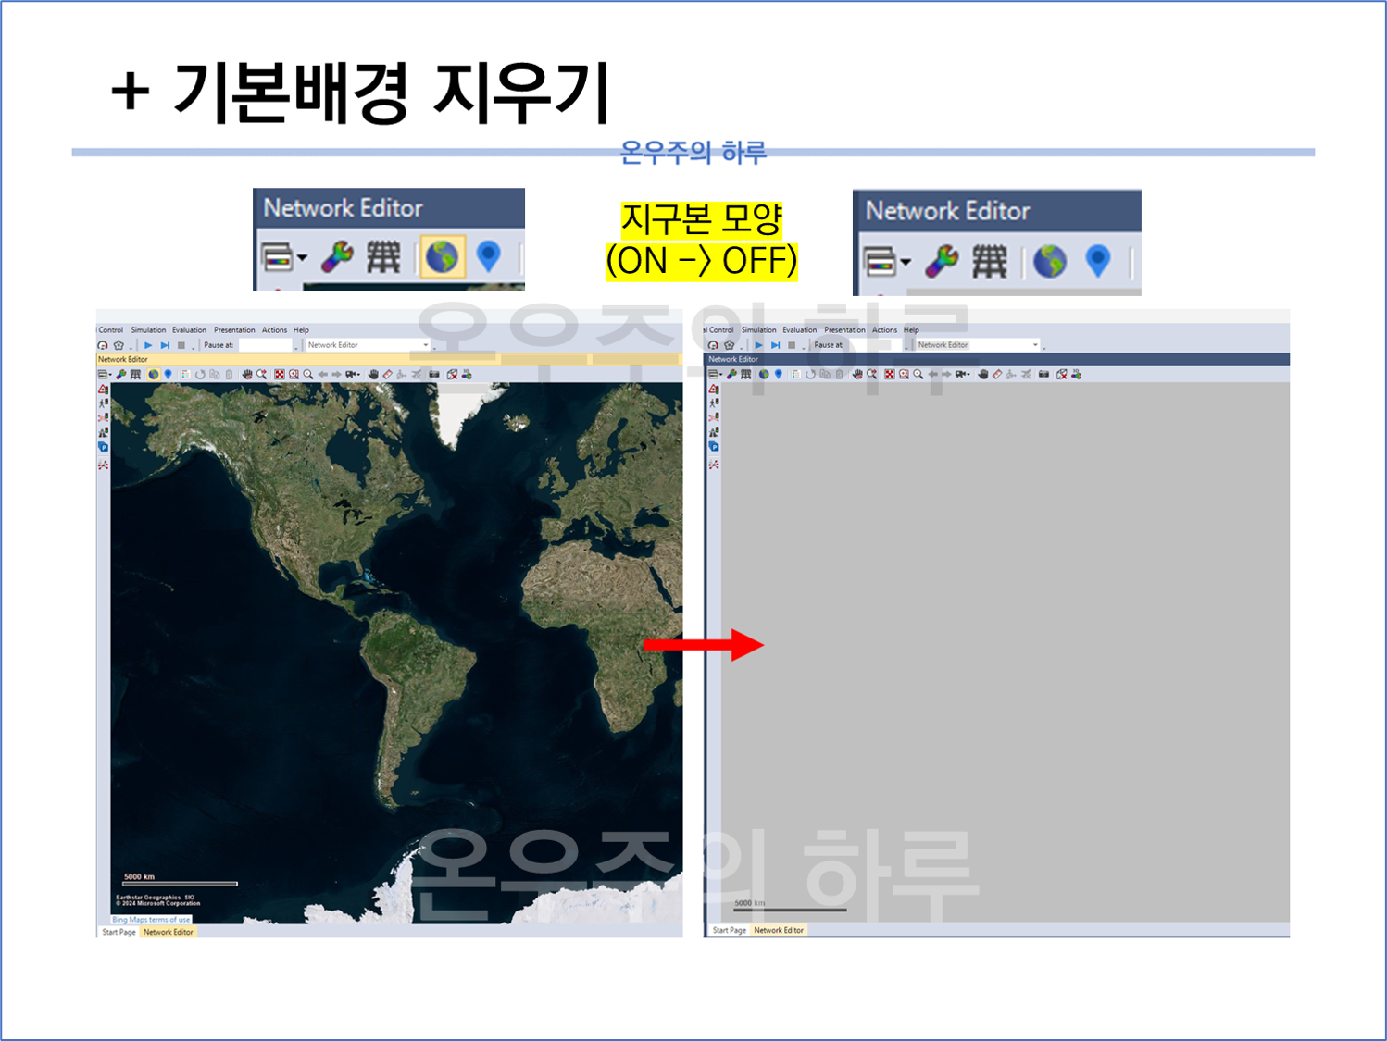Click the 3D information signs icon at the left map window toolbar end
This screenshot has height=1041, width=1387.
(x=467, y=375)
